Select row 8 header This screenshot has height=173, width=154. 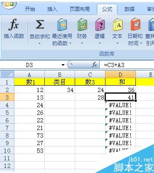pos(7,135)
